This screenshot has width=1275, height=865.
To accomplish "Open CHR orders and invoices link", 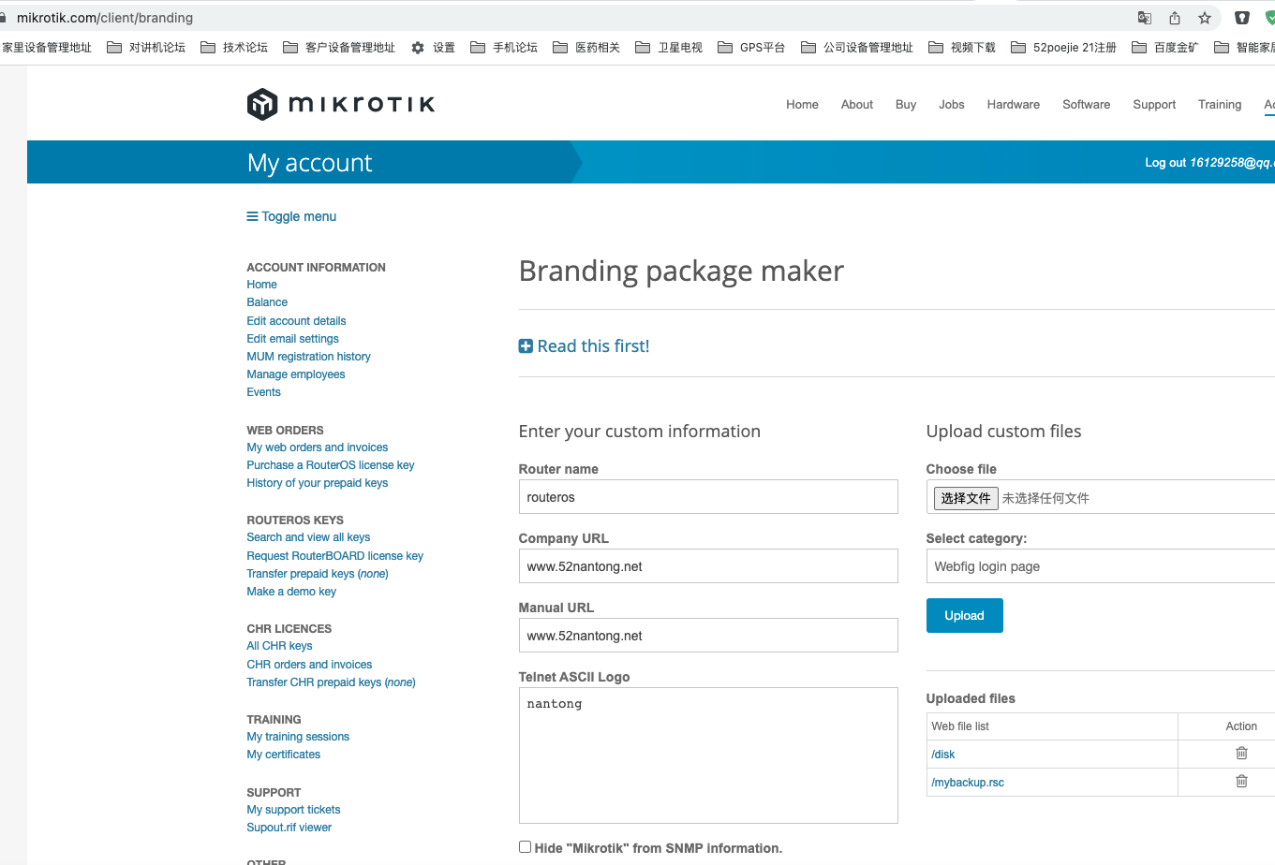I will coord(309,665).
